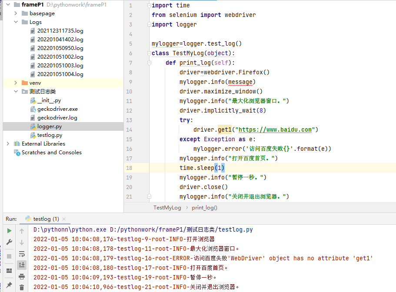The height and width of the screenshot is (292, 396).
Task: Open the https://www.baidu.com link in code
Action: coord(275,130)
